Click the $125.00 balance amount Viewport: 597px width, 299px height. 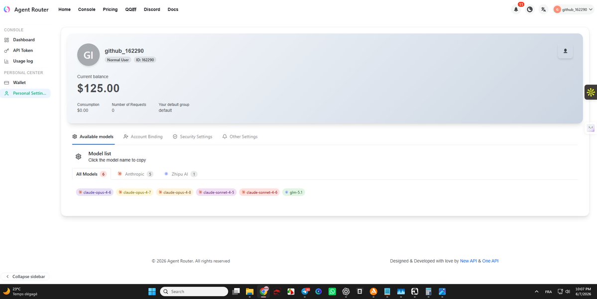click(x=98, y=88)
